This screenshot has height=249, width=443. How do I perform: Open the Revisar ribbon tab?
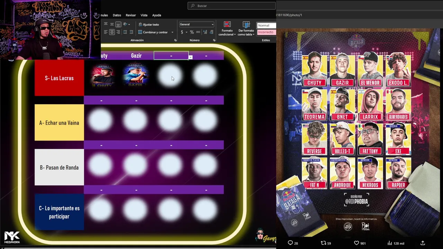(131, 15)
